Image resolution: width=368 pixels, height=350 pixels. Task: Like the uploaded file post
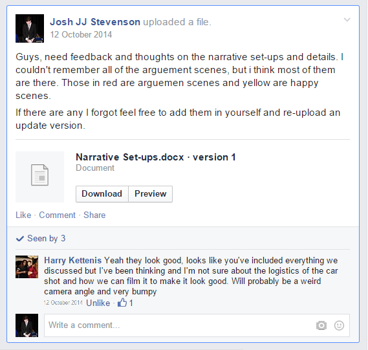tap(23, 215)
